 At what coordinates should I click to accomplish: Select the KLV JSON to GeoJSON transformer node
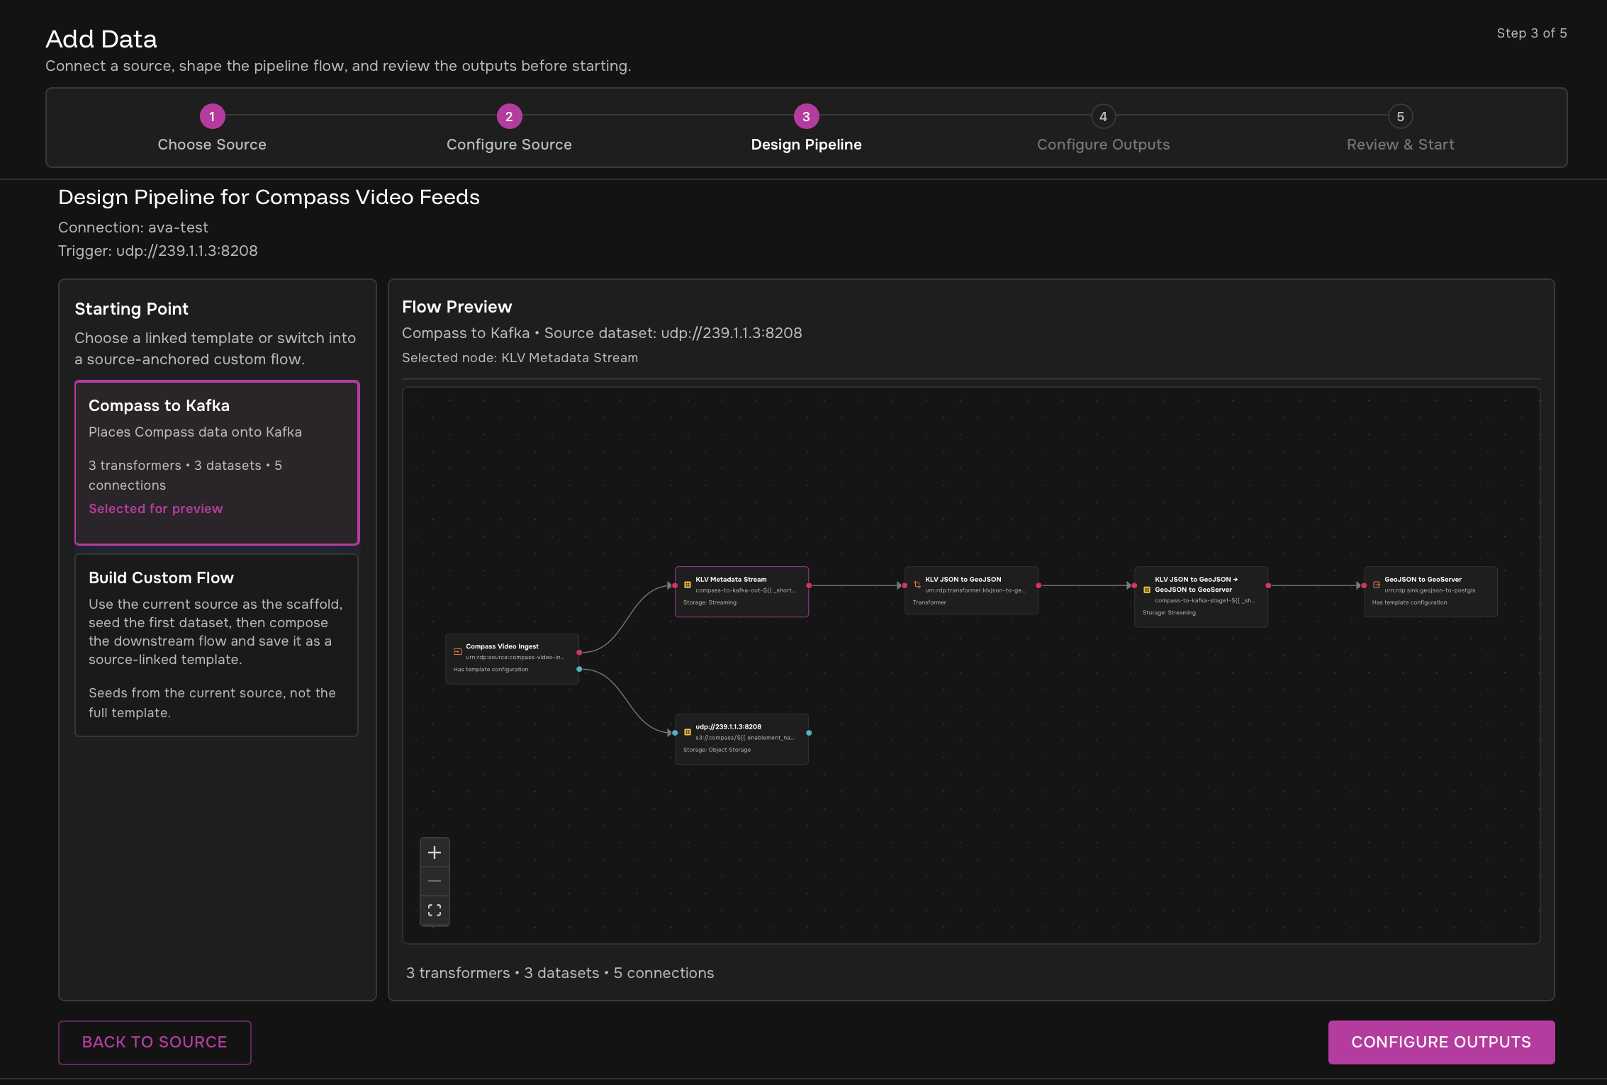coord(971,590)
